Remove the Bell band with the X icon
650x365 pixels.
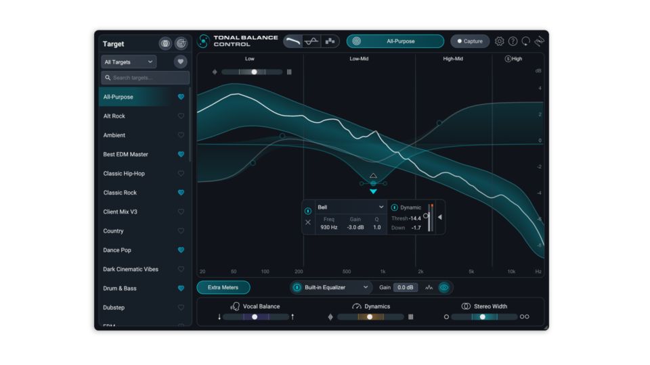(308, 222)
